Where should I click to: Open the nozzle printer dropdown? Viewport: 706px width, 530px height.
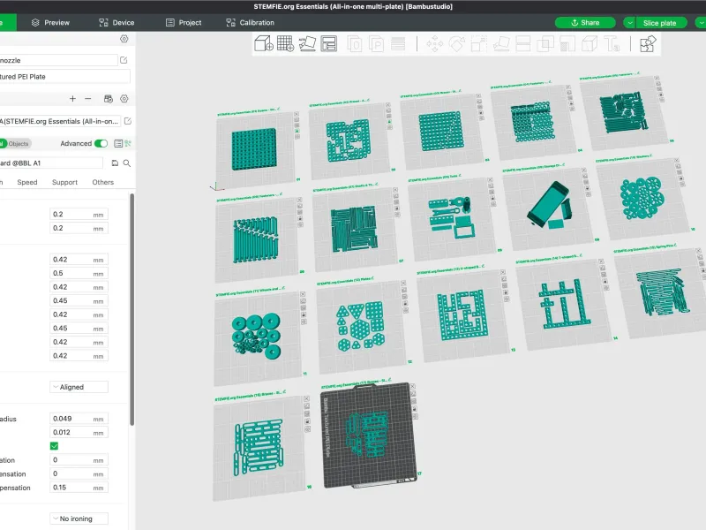point(58,60)
